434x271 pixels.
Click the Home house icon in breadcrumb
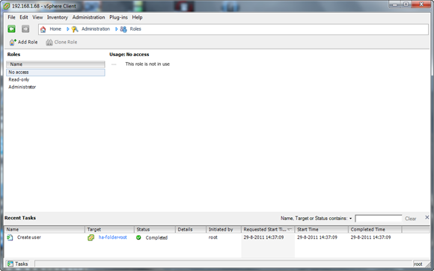tap(43, 29)
